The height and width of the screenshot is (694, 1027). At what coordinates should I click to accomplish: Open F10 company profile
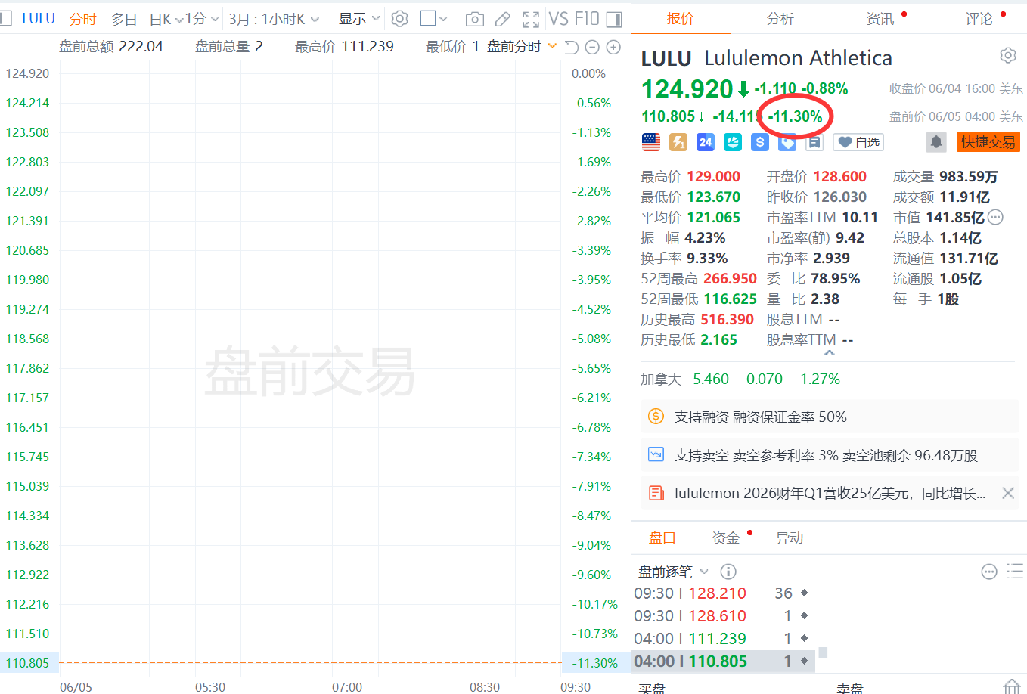click(x=587, y=19)
